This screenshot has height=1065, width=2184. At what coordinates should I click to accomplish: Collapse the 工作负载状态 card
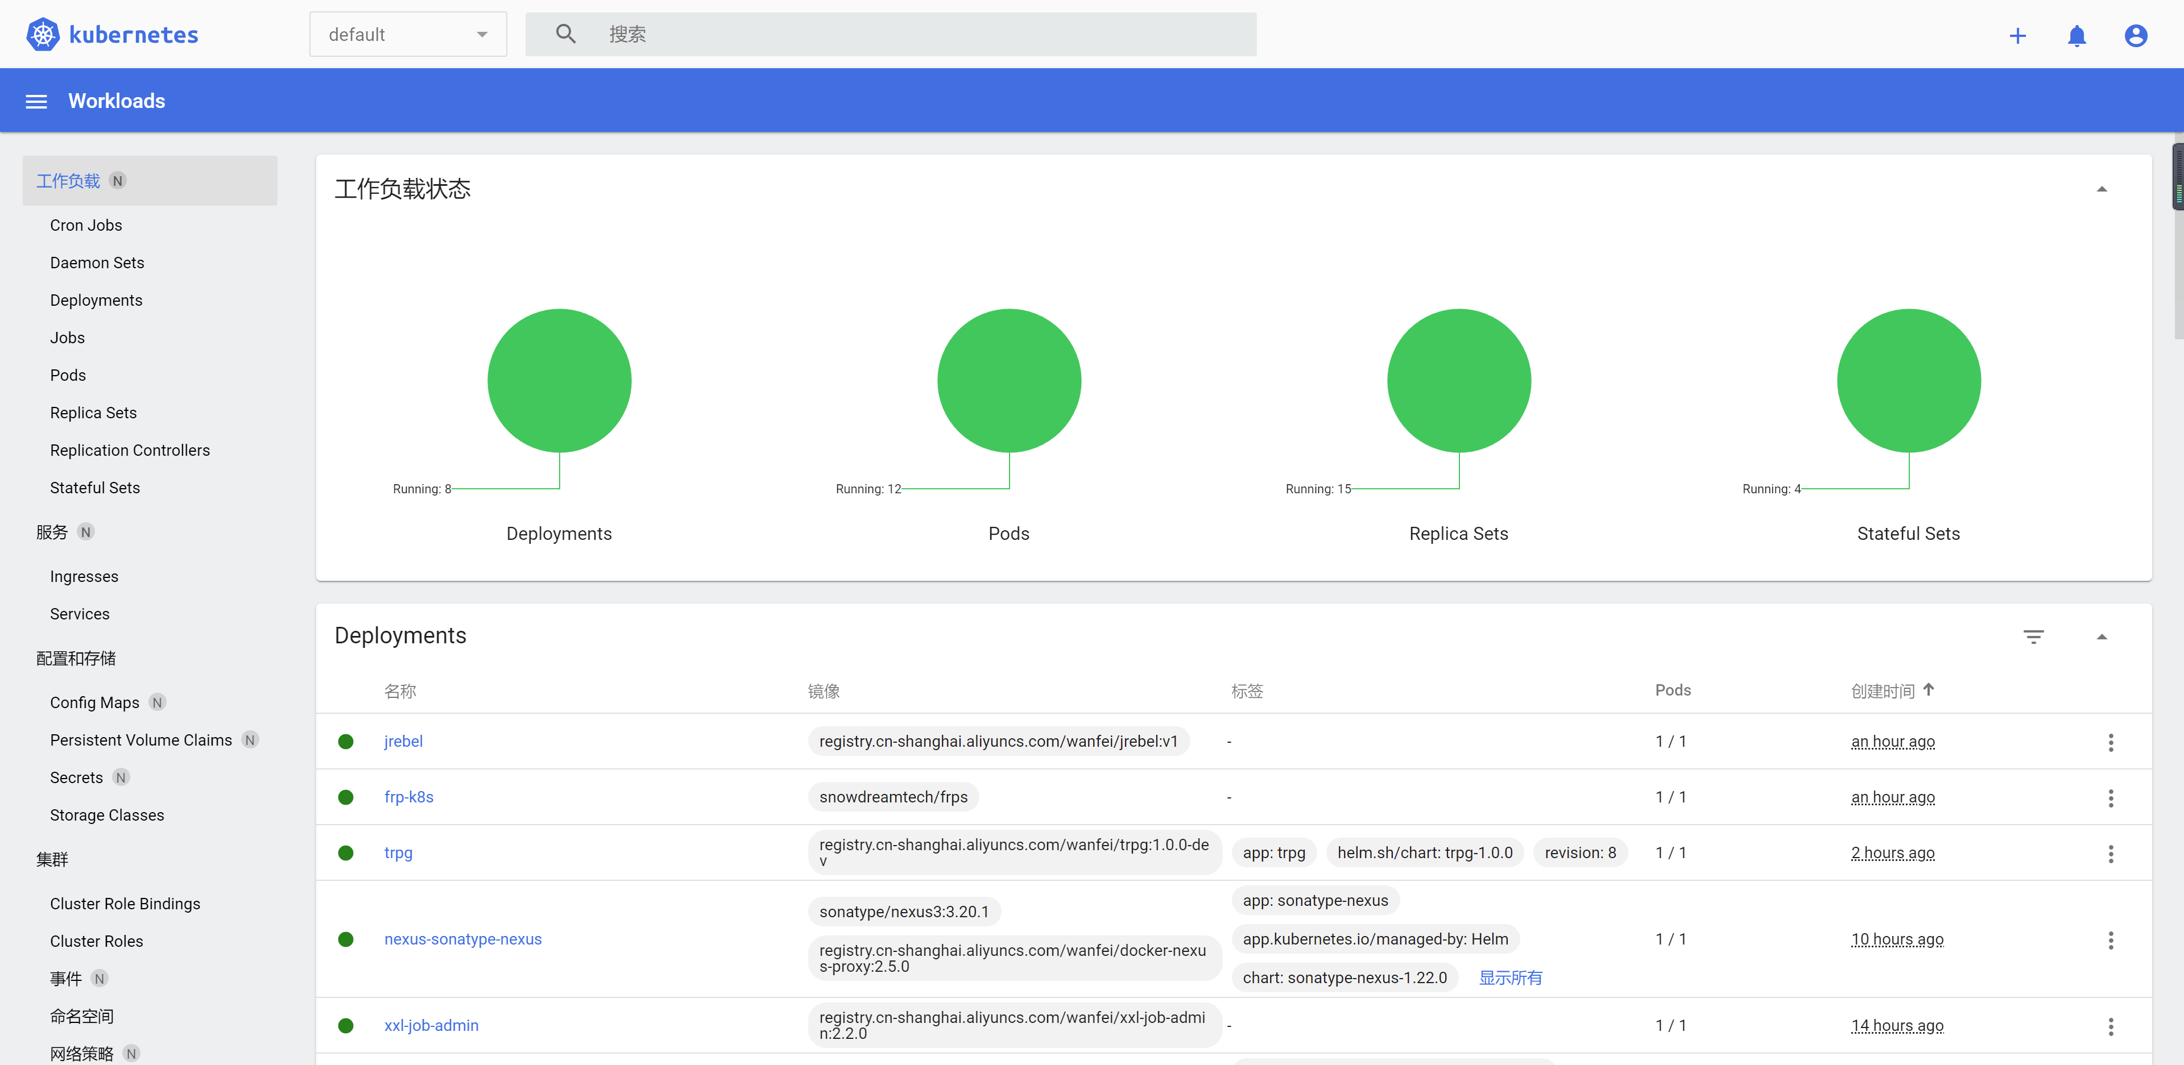pyautogui.click(x=2101, y=189)
